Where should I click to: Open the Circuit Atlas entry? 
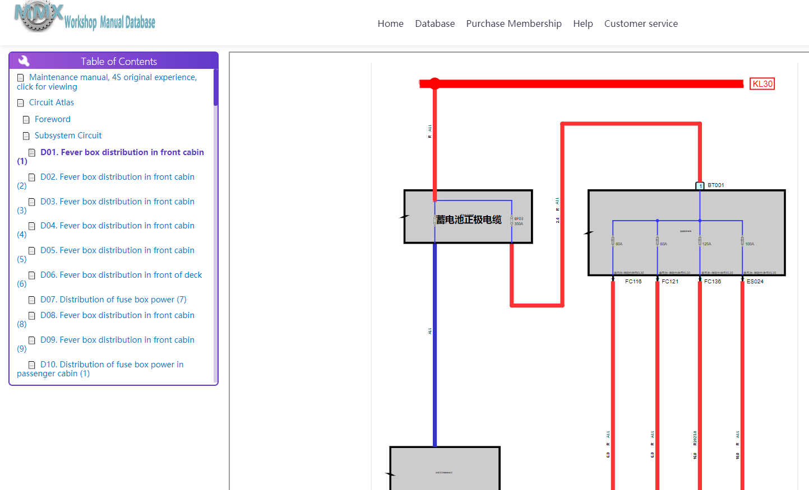pyautogui.click(x=52, y=102)
